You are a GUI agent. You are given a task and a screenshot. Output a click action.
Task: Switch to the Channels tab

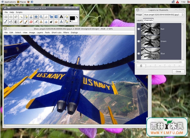148,20
